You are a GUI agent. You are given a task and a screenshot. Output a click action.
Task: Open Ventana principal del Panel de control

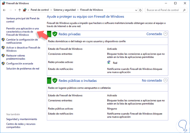[x=23, y=20]
